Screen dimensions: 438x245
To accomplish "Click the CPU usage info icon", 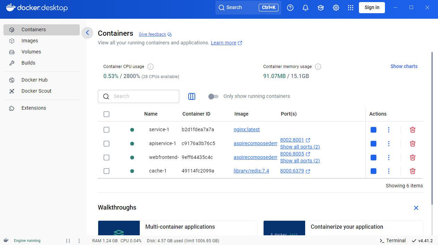I will [x=151, y=67].
